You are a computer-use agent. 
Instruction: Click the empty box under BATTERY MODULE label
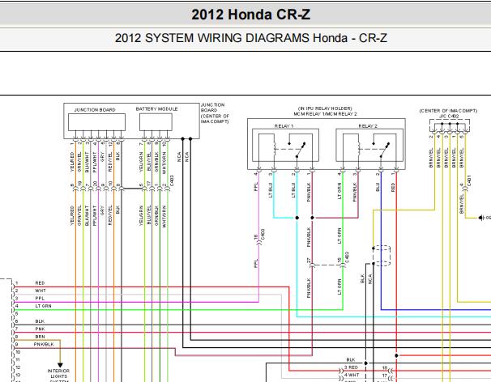click(156, 122)
